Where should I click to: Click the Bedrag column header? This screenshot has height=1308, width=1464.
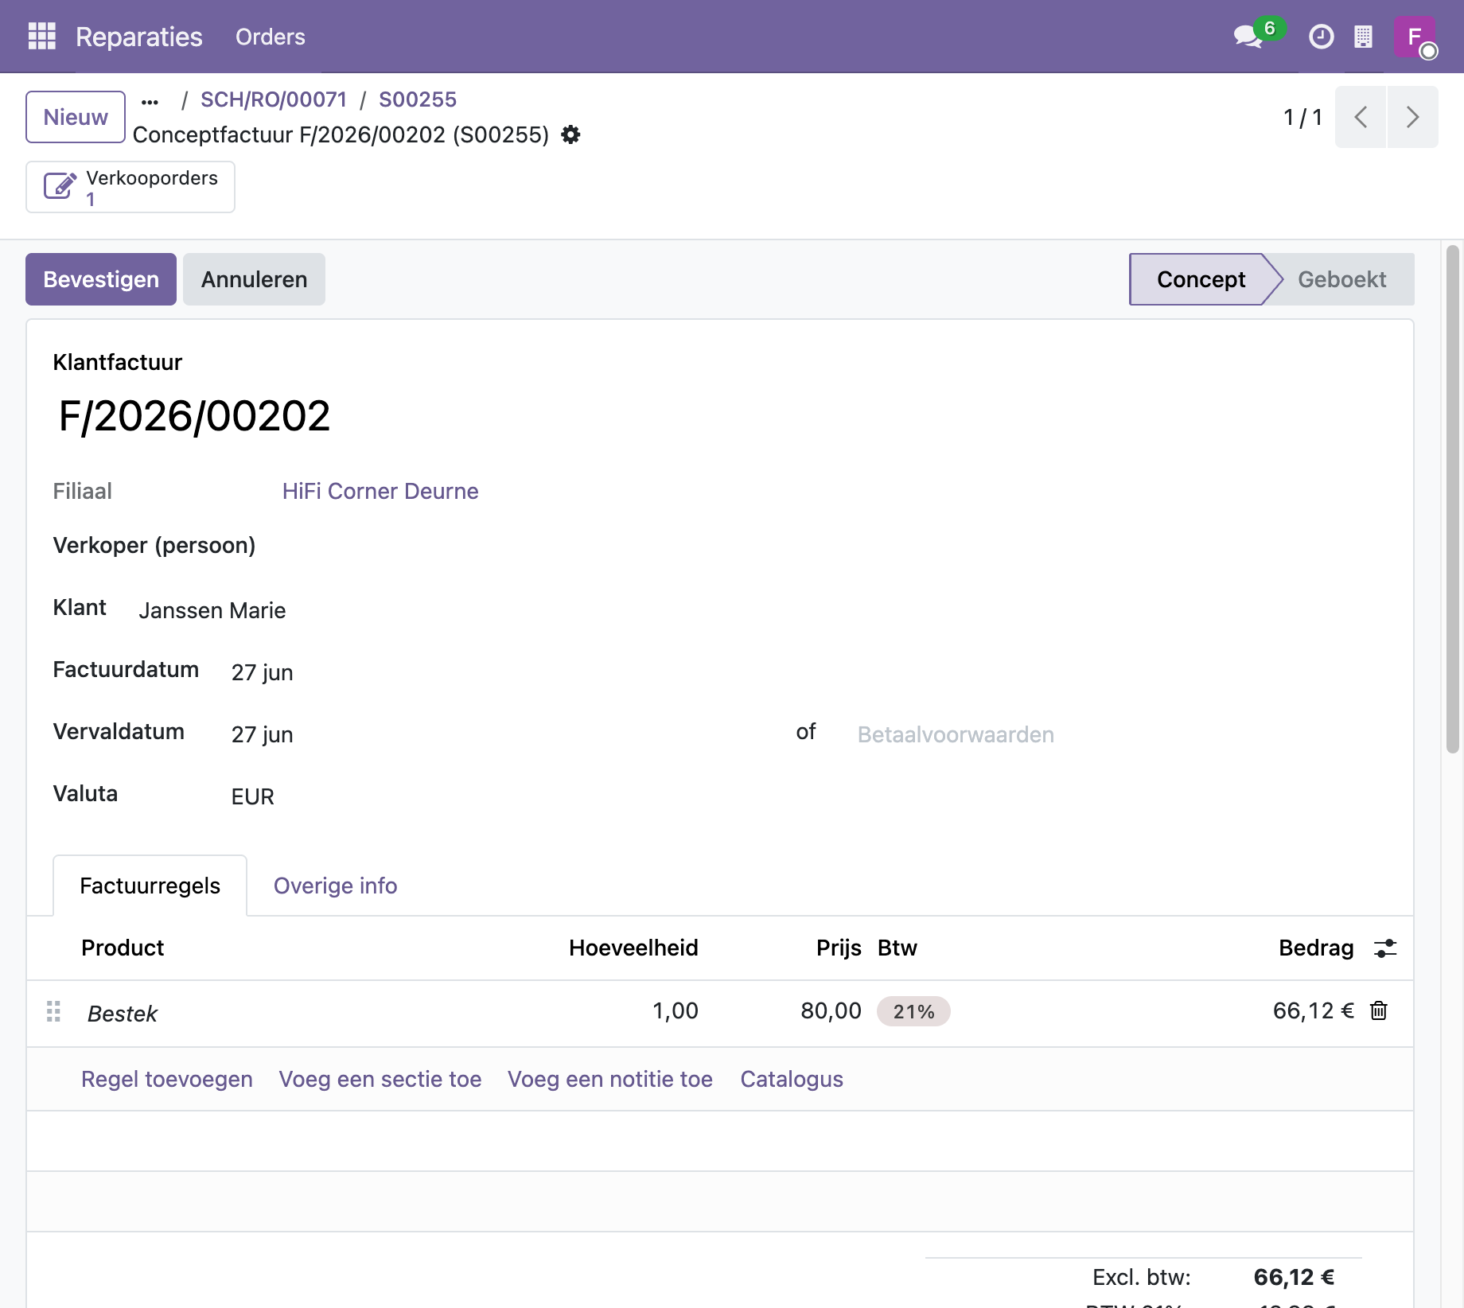click(x=1316, y=948)
